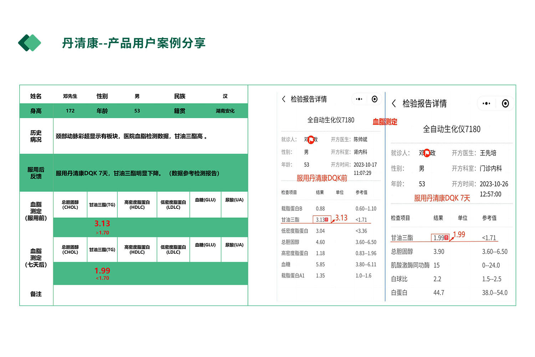Screen dimensions: 535x357
Task: Click doctor name 王先培
Action: pyautogui.click(x=488, y=153)
